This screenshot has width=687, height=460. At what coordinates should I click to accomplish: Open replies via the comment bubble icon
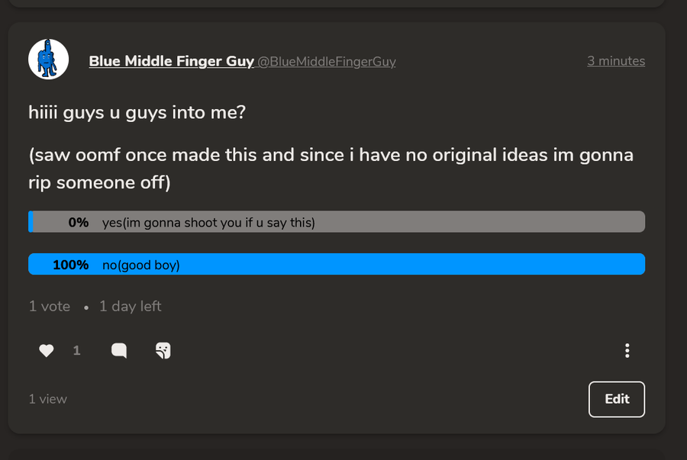(x=119, y=351)
